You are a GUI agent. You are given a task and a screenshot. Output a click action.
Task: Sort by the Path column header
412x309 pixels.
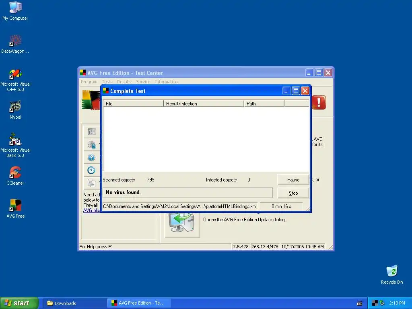pos(264,103)
